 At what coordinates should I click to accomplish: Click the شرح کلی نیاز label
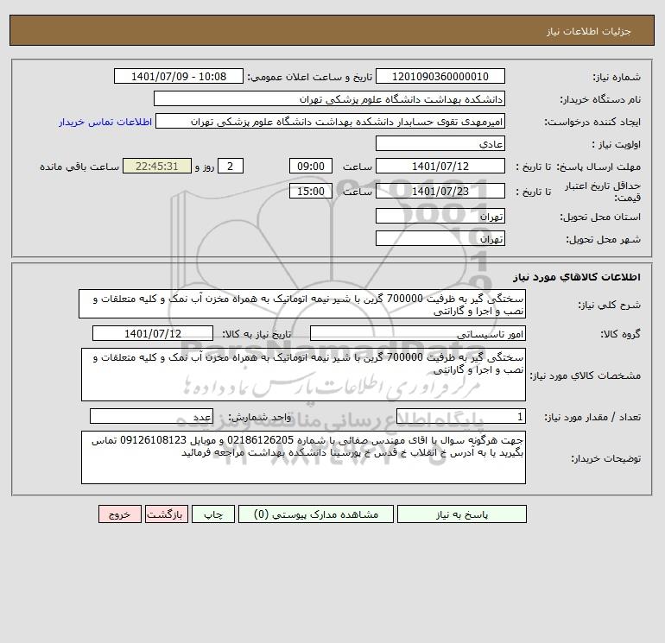(610, 306)
